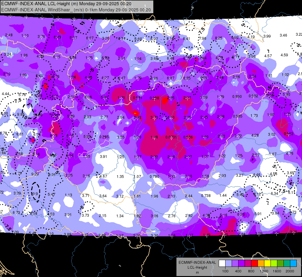
Task: Click the red legend color swatch
Action: coord(254,263)
